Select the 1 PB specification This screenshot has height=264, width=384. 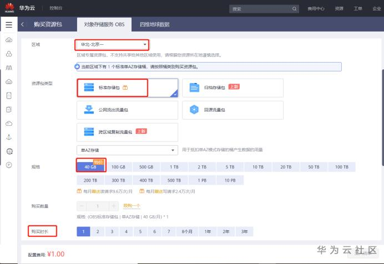[202, 180]
